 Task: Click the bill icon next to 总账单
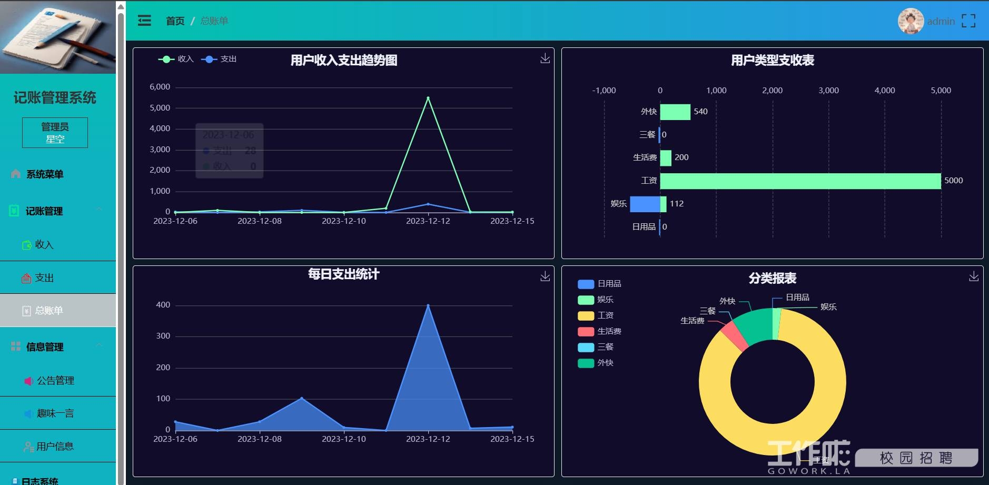pyautogui.click(x=26, y=311)
